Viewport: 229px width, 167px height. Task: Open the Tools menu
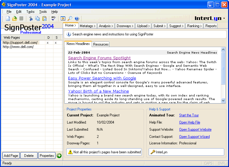pyautogui.click(x=43, y=12)
